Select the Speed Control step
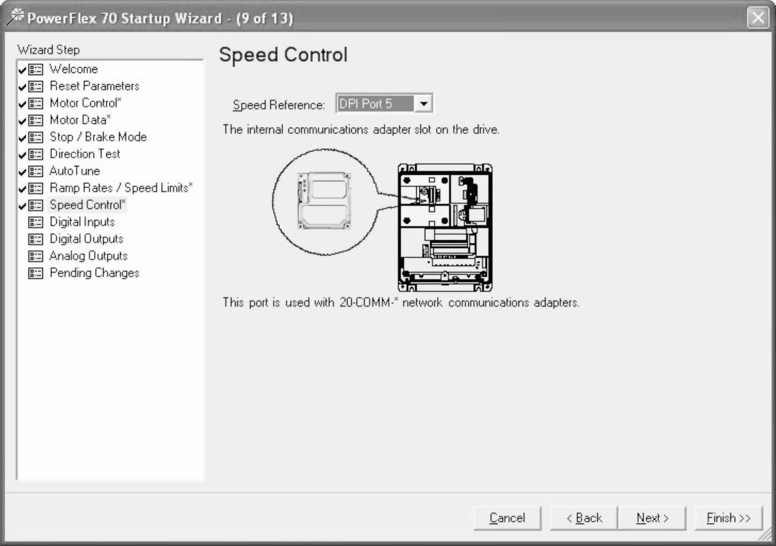 click(87, 205)
